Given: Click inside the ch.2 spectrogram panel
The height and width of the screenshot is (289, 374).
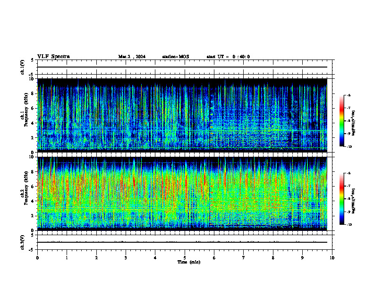Looking at the screenshot, I should click(x=182, y=194).
